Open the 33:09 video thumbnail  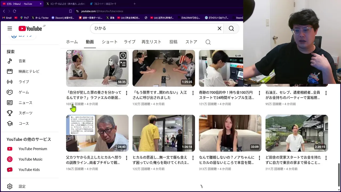click(230, 133)
